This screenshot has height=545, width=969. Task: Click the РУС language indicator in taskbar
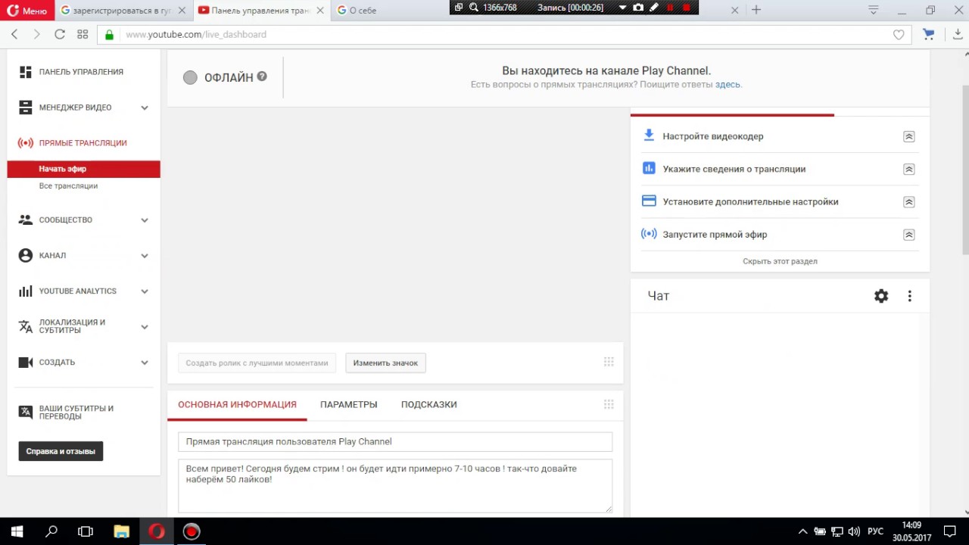click(x=875, y=531)
